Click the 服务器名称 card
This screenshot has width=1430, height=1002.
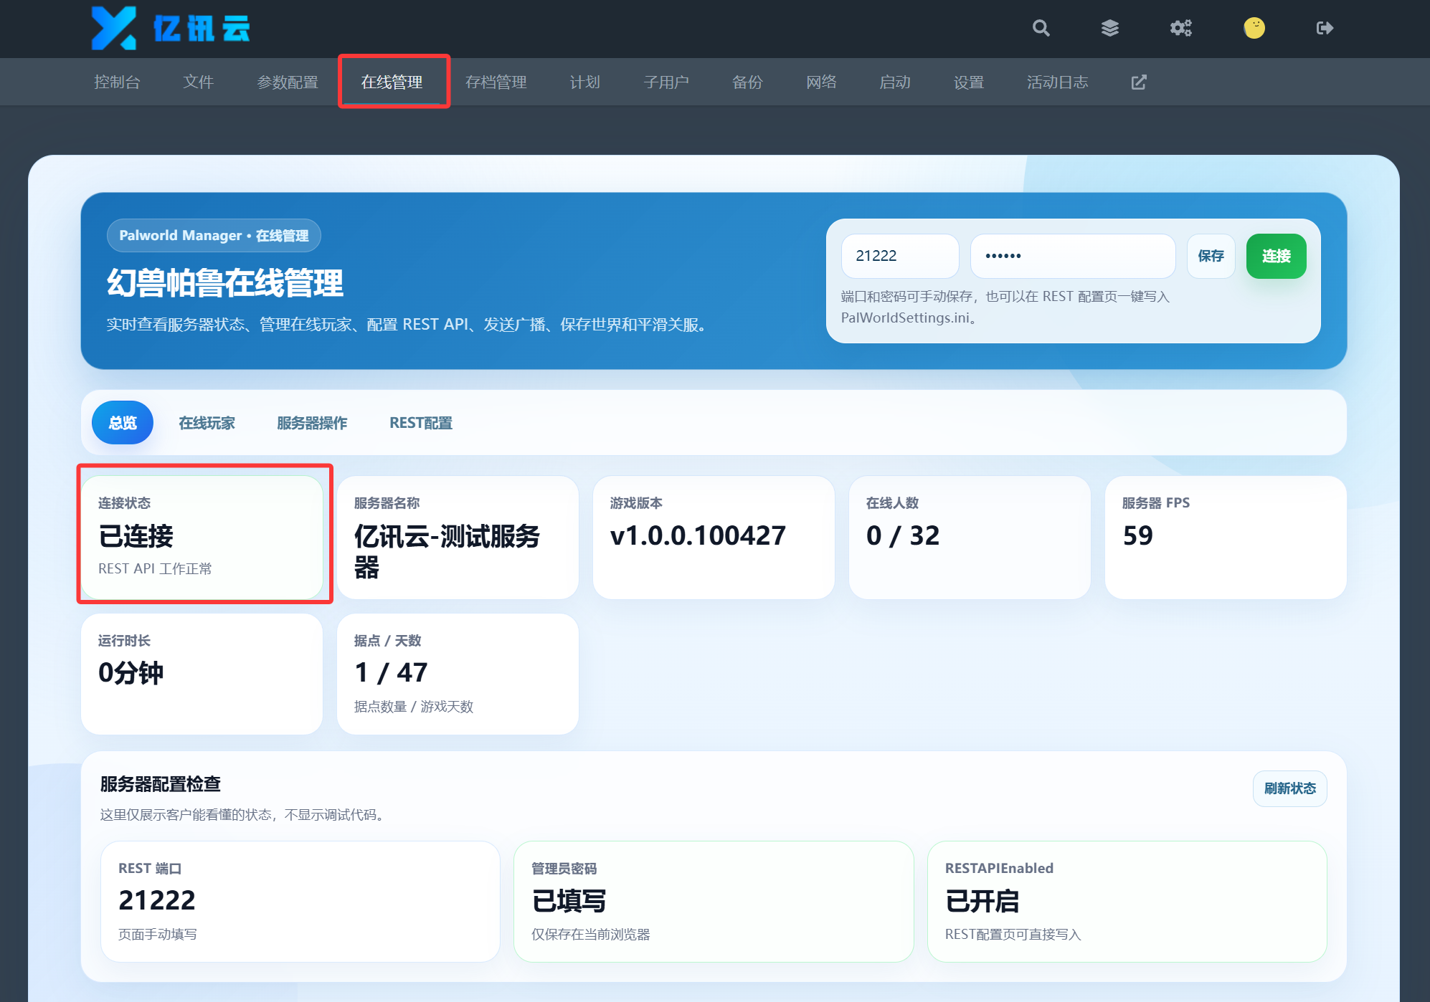(x=458, y=538)
